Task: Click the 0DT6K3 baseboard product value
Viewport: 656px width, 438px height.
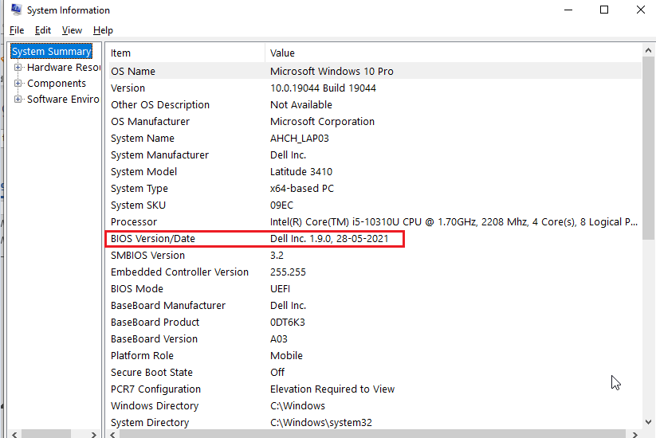Action: tap(288, 323)
